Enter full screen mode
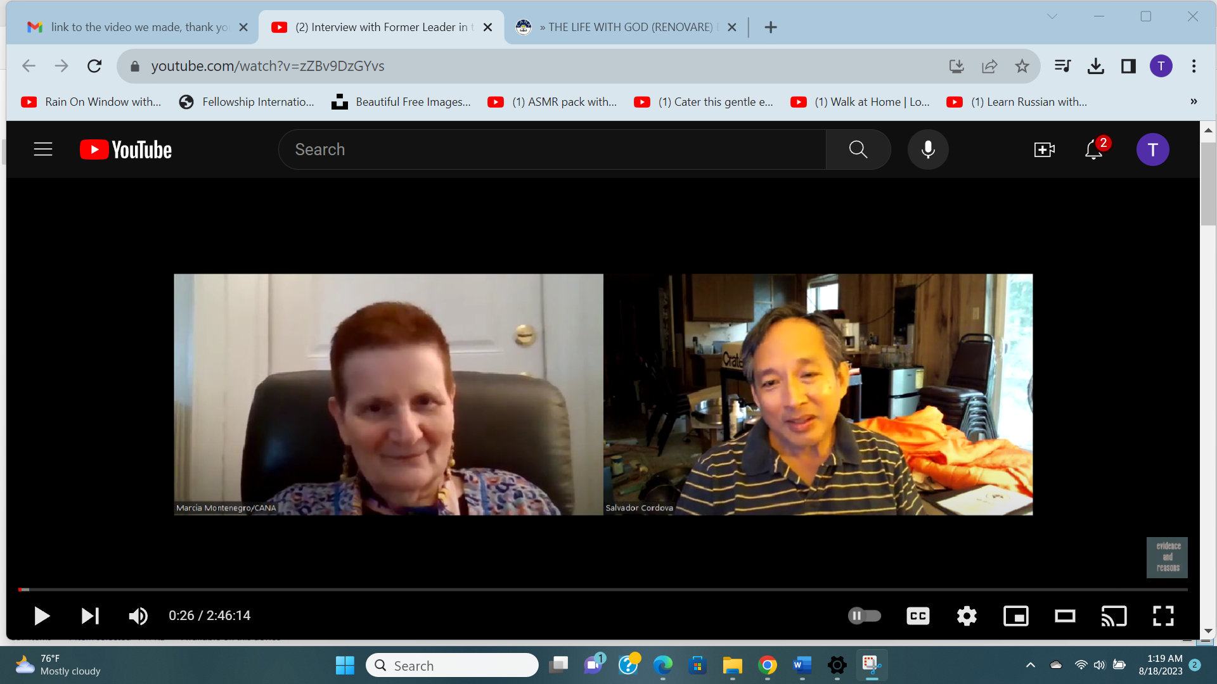Image resolution: width=1217 pixels, height=684 pixels. [1162, 616]
